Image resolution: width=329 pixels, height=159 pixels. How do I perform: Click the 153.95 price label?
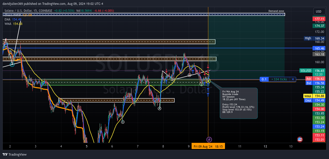[319, 114]
